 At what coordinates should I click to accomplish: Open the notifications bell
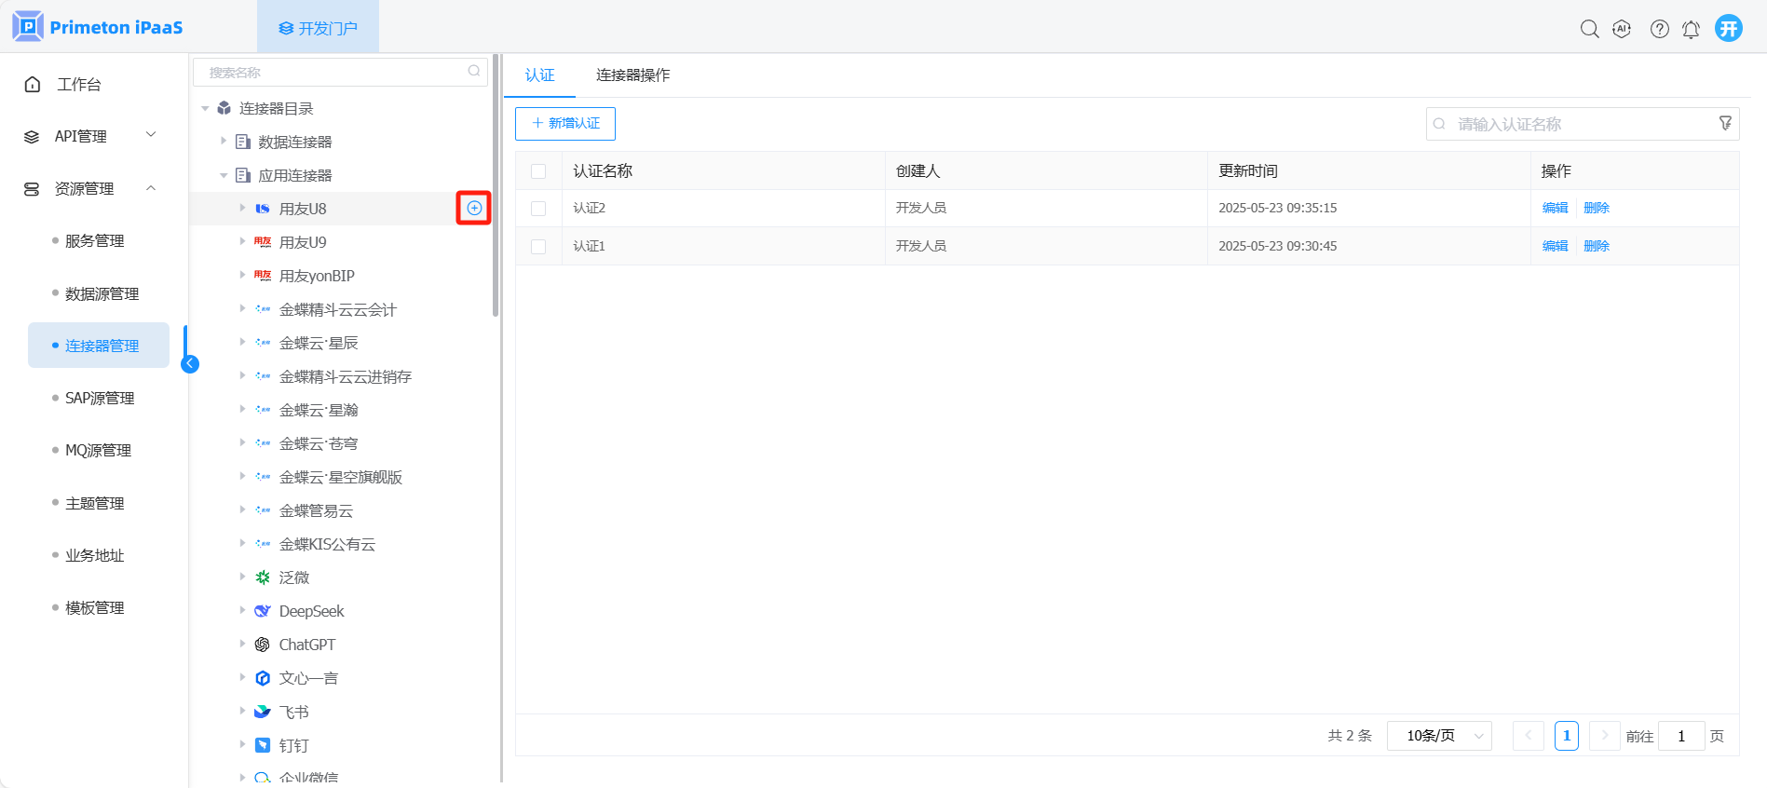[x=1691, y=29]
